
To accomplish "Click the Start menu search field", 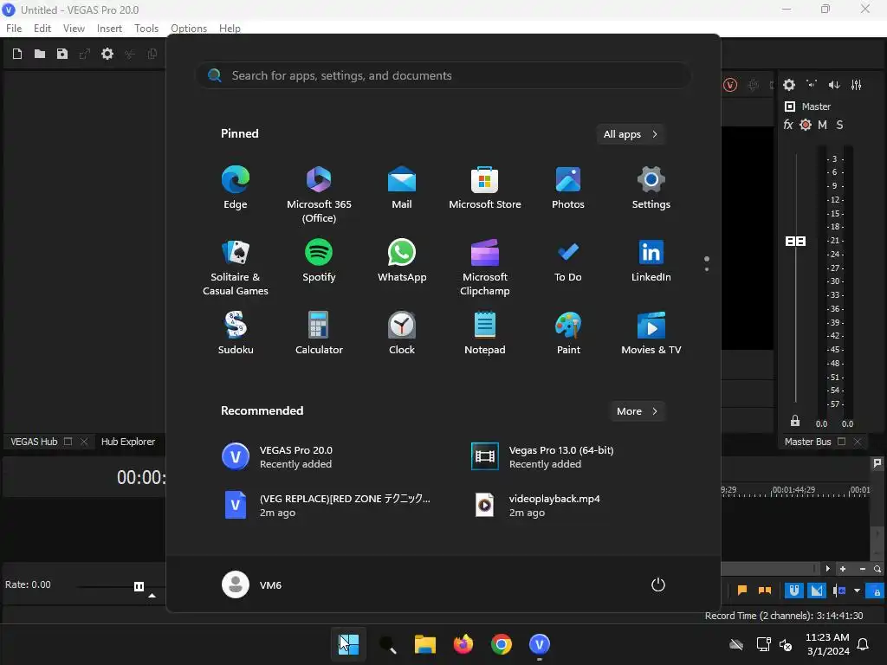I will tap(443, 76).
